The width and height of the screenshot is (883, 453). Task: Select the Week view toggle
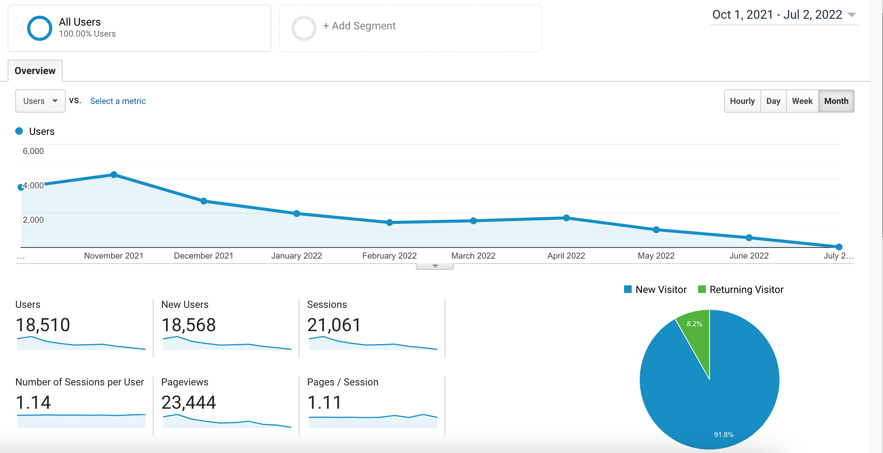[803, 101]
